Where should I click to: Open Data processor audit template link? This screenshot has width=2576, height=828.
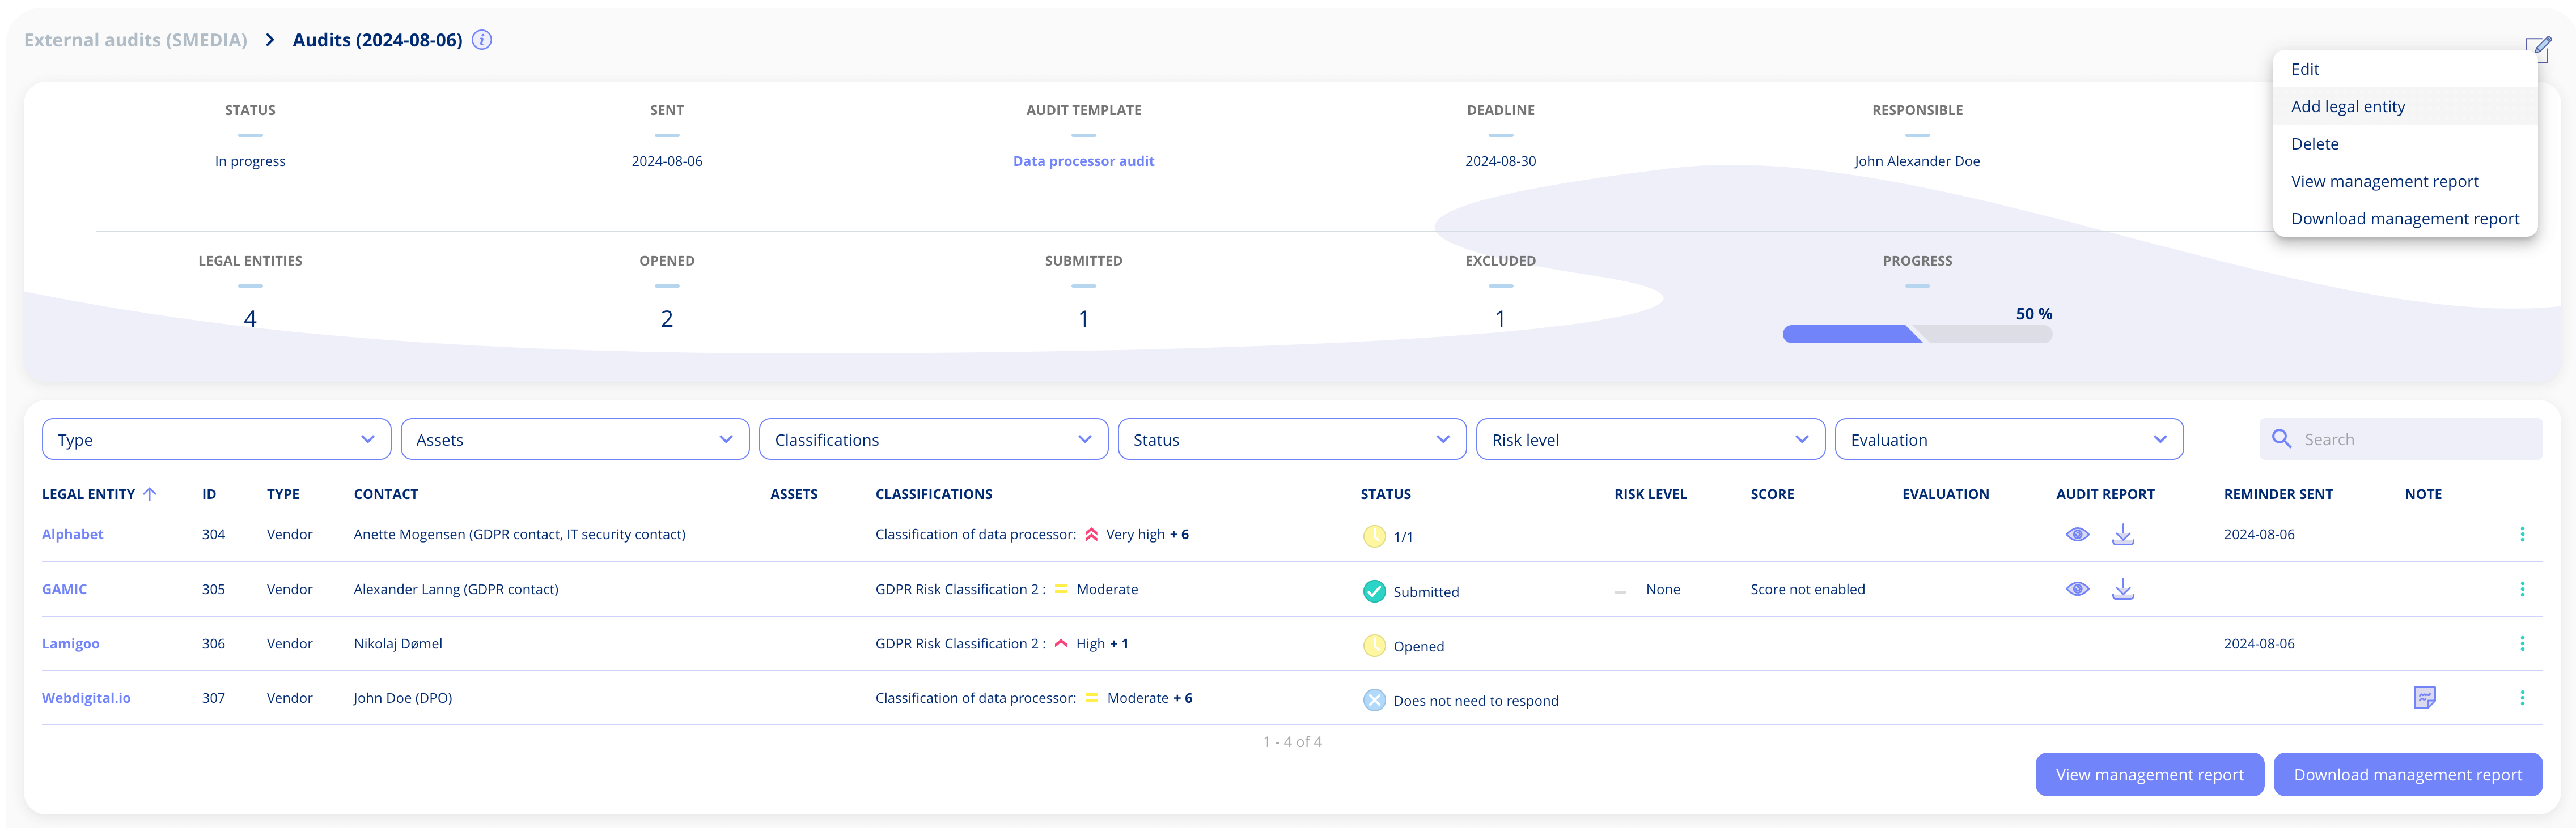tap(1083, 161)
